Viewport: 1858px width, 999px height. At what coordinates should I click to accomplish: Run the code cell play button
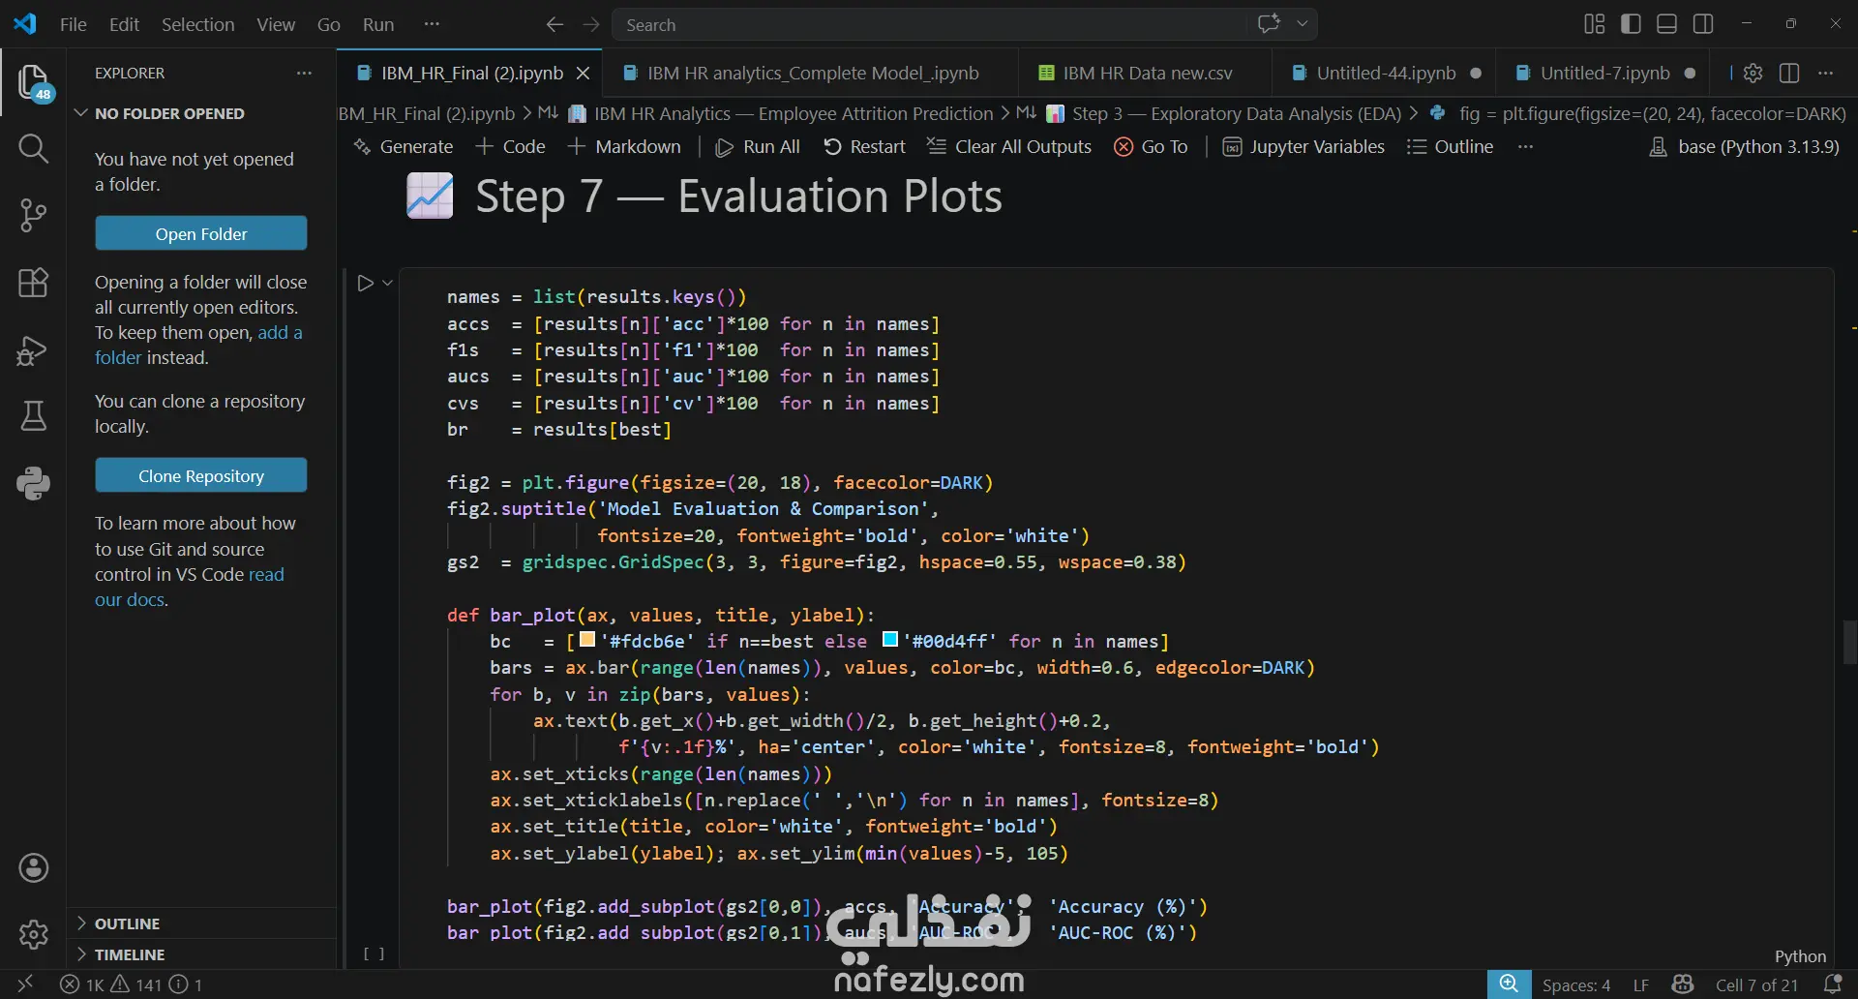[365, 283]
